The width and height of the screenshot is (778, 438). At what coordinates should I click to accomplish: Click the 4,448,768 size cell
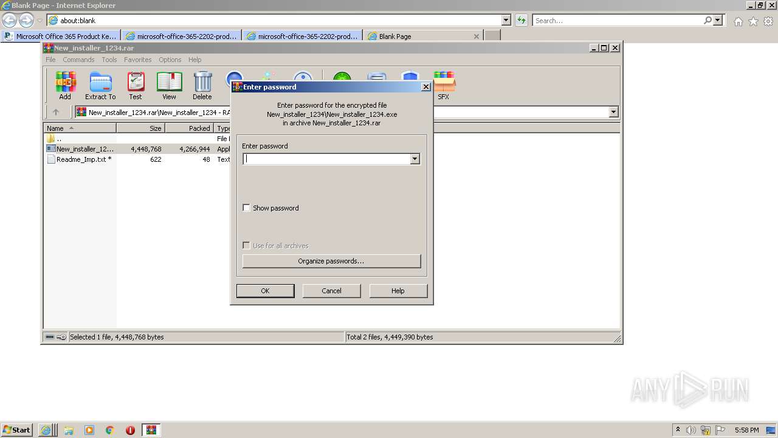point(146,149)
